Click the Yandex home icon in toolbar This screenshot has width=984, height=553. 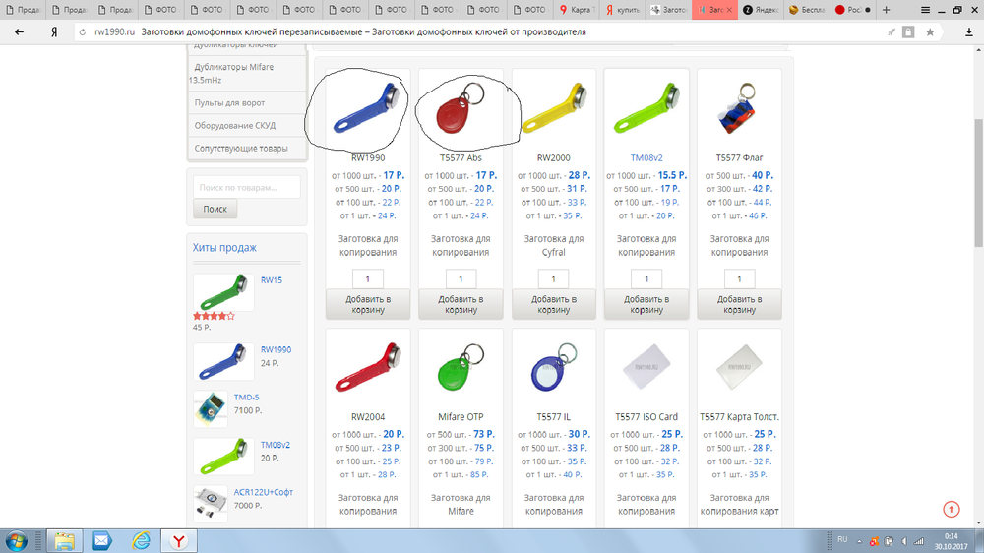(53, 31)
